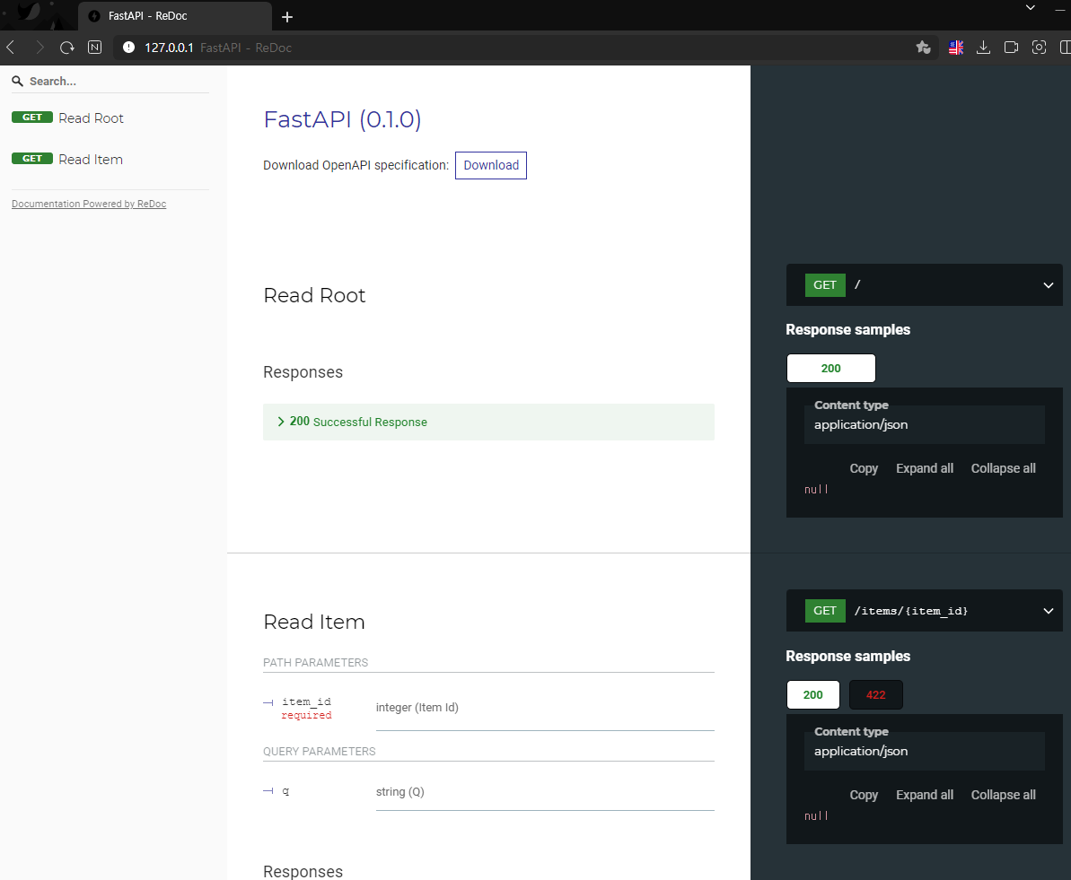Click the FastAPI - ReDoc browser tab
This screenshot has width=1071, height=880.
175,16
